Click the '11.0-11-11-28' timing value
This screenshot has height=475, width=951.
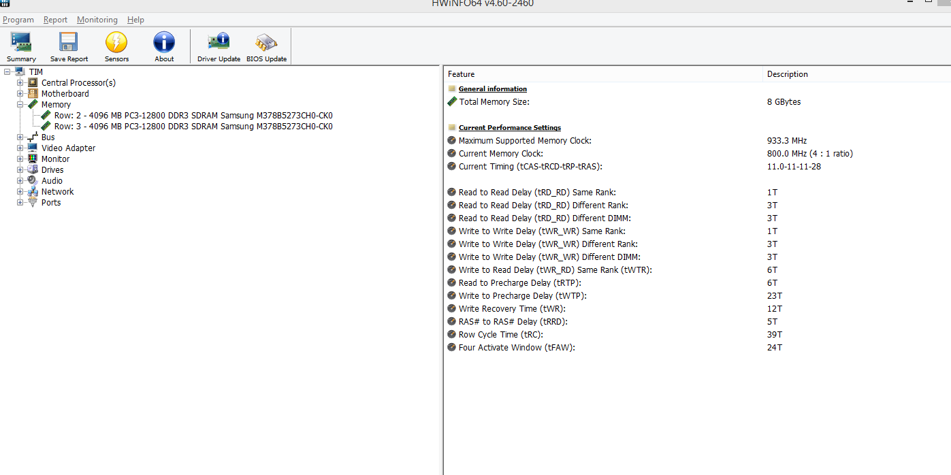(x=794, y=166)
